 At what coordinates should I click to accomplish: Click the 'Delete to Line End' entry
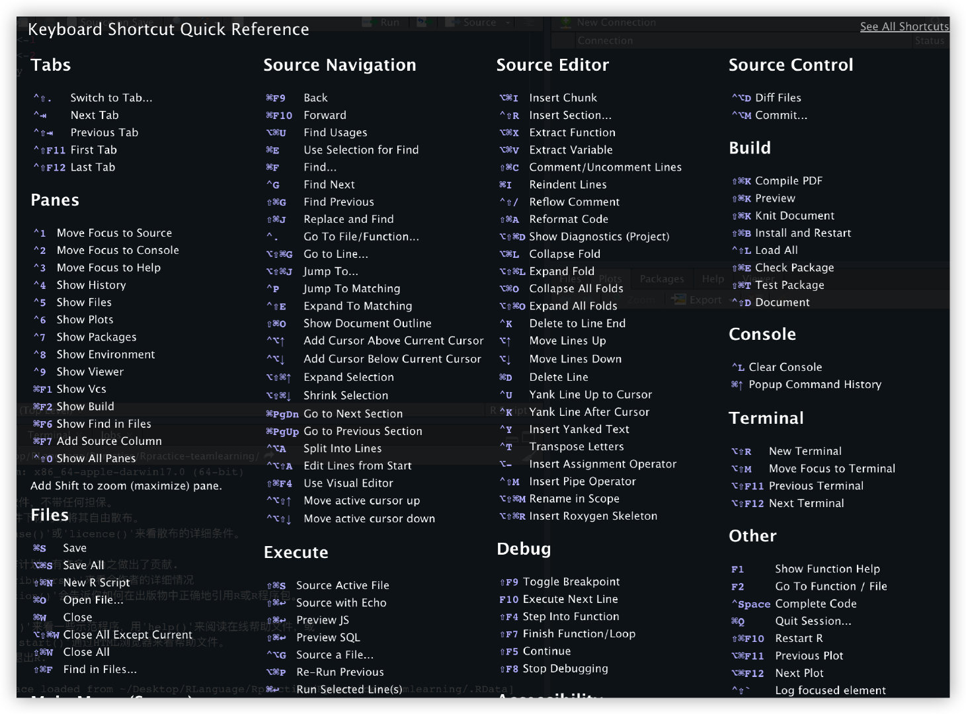tap(562, 323)
